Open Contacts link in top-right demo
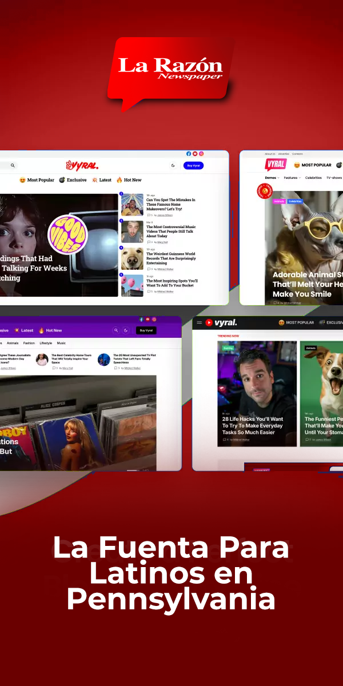 click(298, 154)
